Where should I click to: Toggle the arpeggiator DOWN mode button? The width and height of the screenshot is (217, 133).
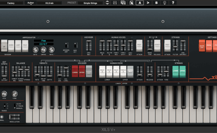(x=11, y=46)
